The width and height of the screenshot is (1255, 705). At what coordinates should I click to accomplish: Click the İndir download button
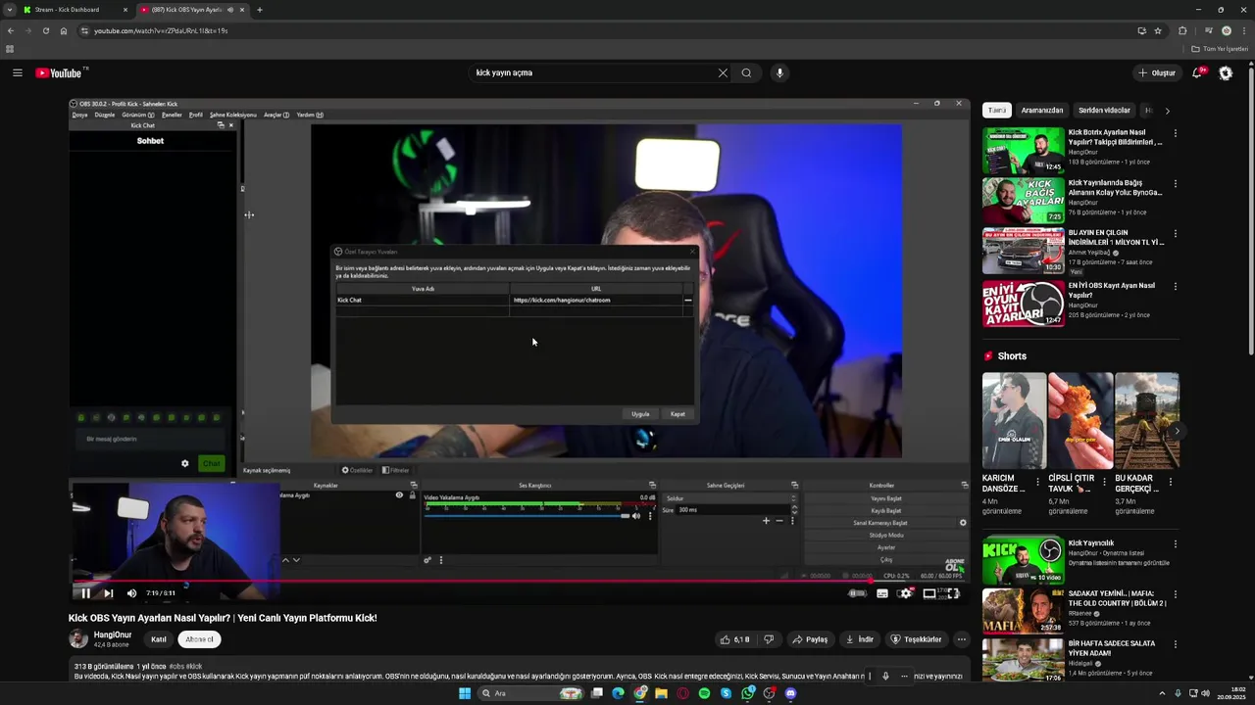[860, 639]
